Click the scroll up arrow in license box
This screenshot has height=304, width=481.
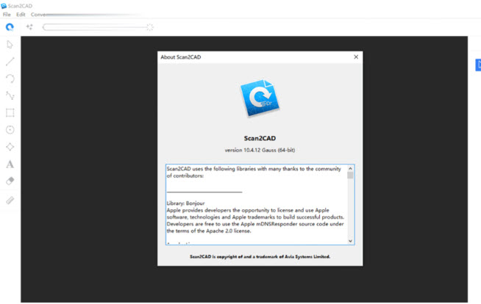coord(350,169)
